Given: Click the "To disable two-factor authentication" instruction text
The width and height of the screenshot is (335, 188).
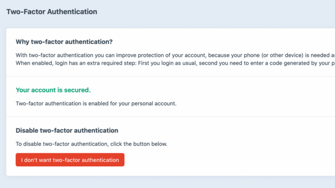Looking at the screenshot, I should pyautogui.click(x=63, y=144).
